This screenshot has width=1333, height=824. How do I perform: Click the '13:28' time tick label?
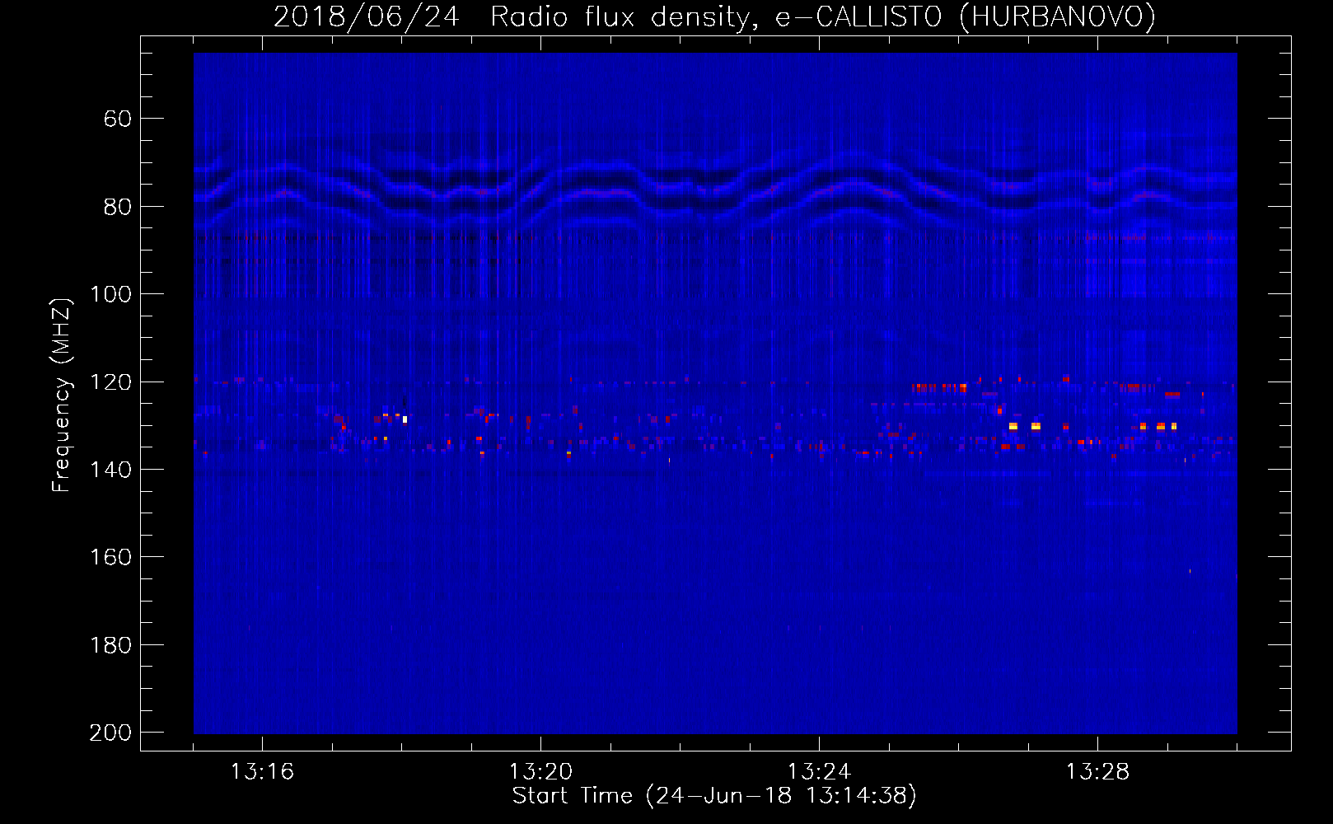[1097, 772]
